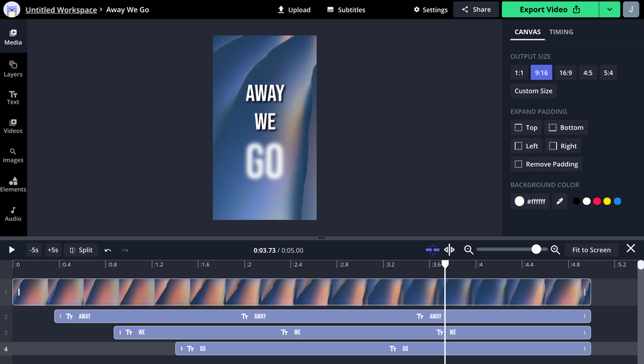Select the AWAY text clip on track 2
Viewport: 644px width, 364px height.
(x=323, y=316)
